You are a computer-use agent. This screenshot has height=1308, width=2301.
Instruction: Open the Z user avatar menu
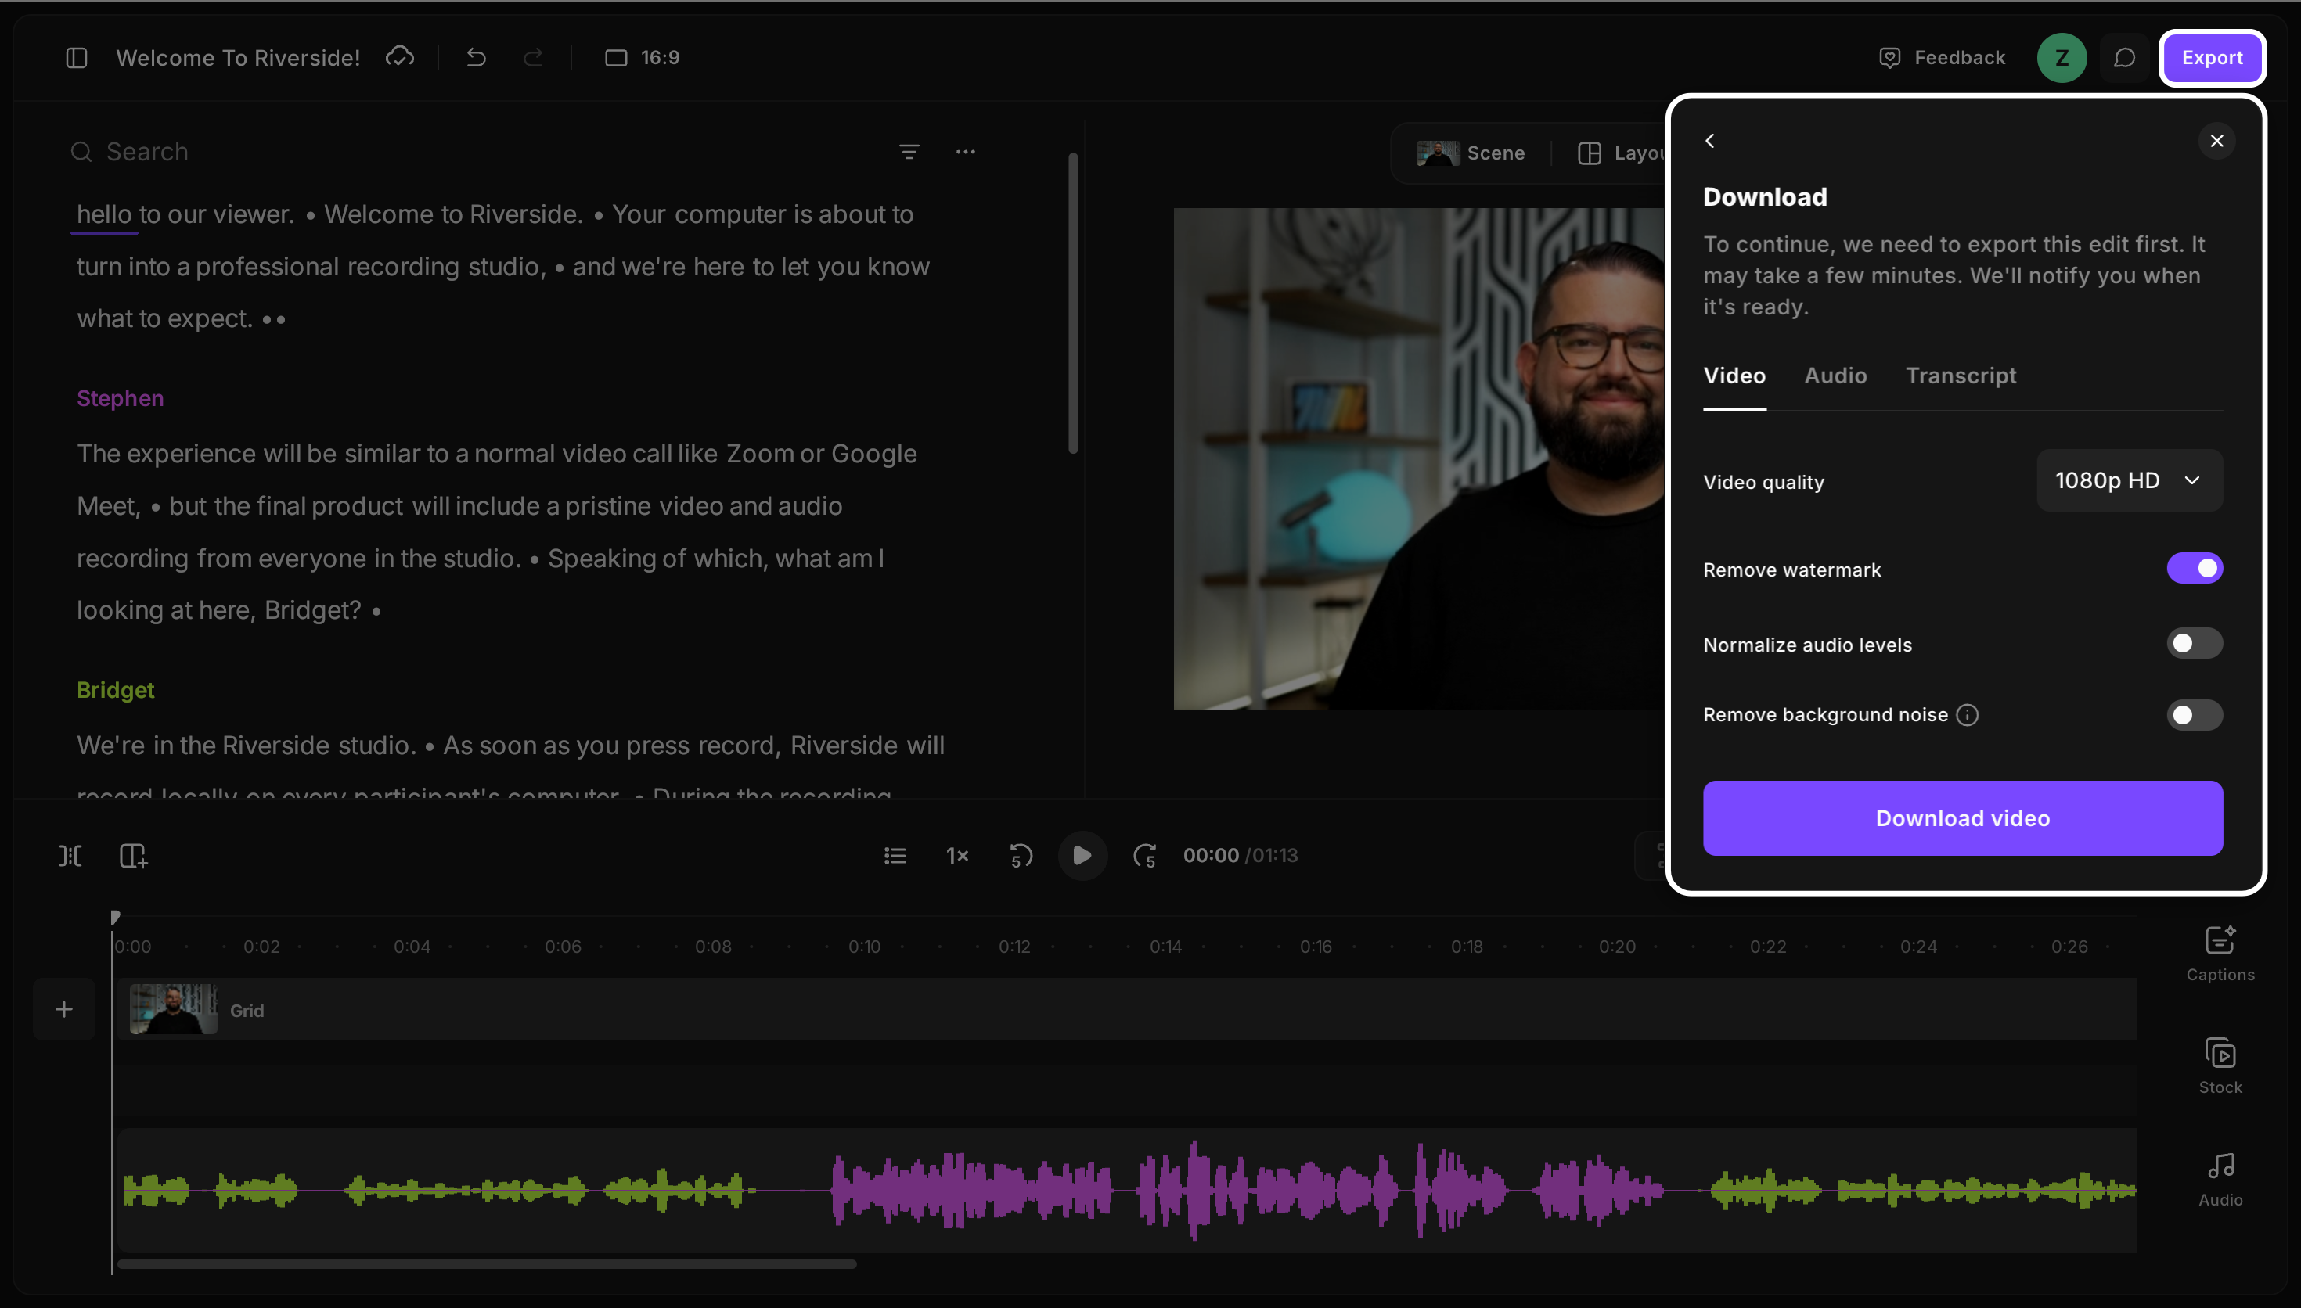point(2061,57)
